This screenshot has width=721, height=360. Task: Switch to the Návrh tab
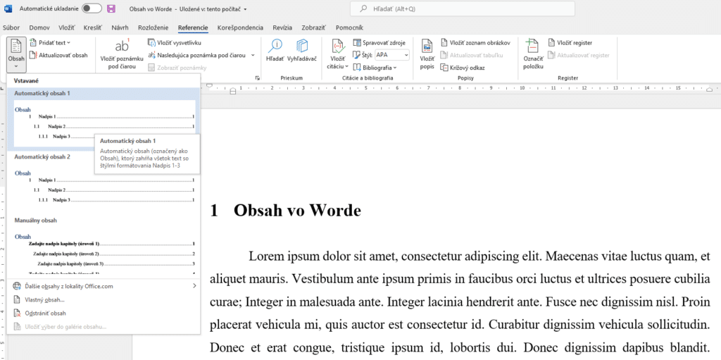[120, 27]
